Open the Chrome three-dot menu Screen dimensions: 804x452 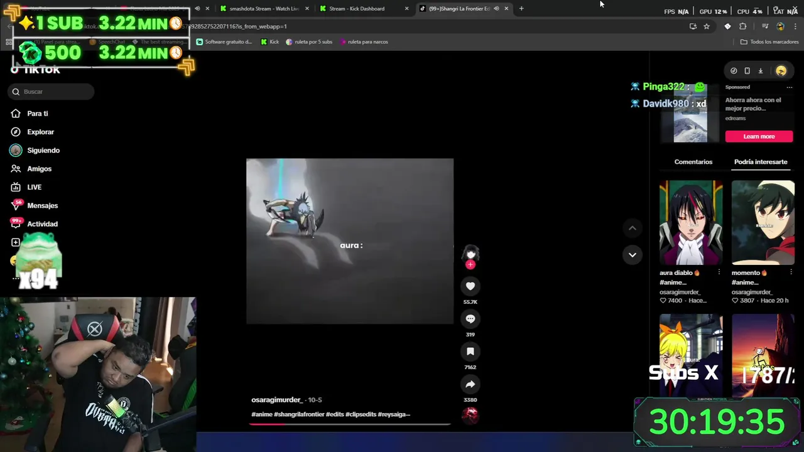[x=794, y=26]
